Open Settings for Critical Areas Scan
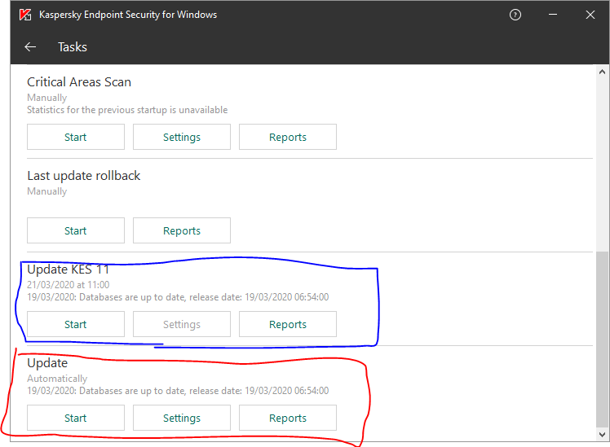Viewport: 610px width, 447px height. [x=182, y=138]
